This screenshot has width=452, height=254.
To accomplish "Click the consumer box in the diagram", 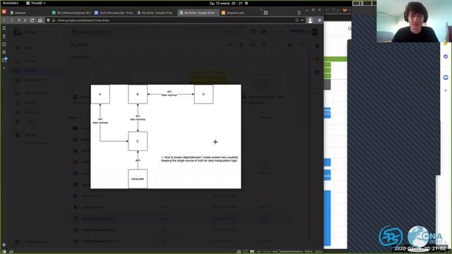I will [138, 179].
